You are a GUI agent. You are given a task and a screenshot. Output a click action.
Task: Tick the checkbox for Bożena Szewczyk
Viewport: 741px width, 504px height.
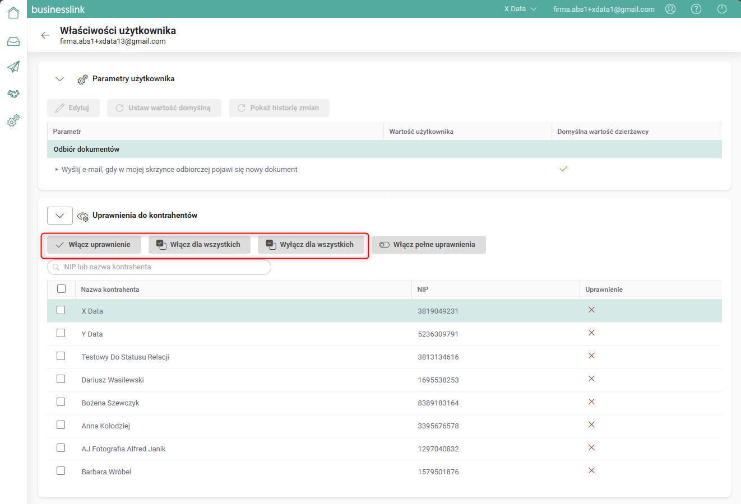61,402
